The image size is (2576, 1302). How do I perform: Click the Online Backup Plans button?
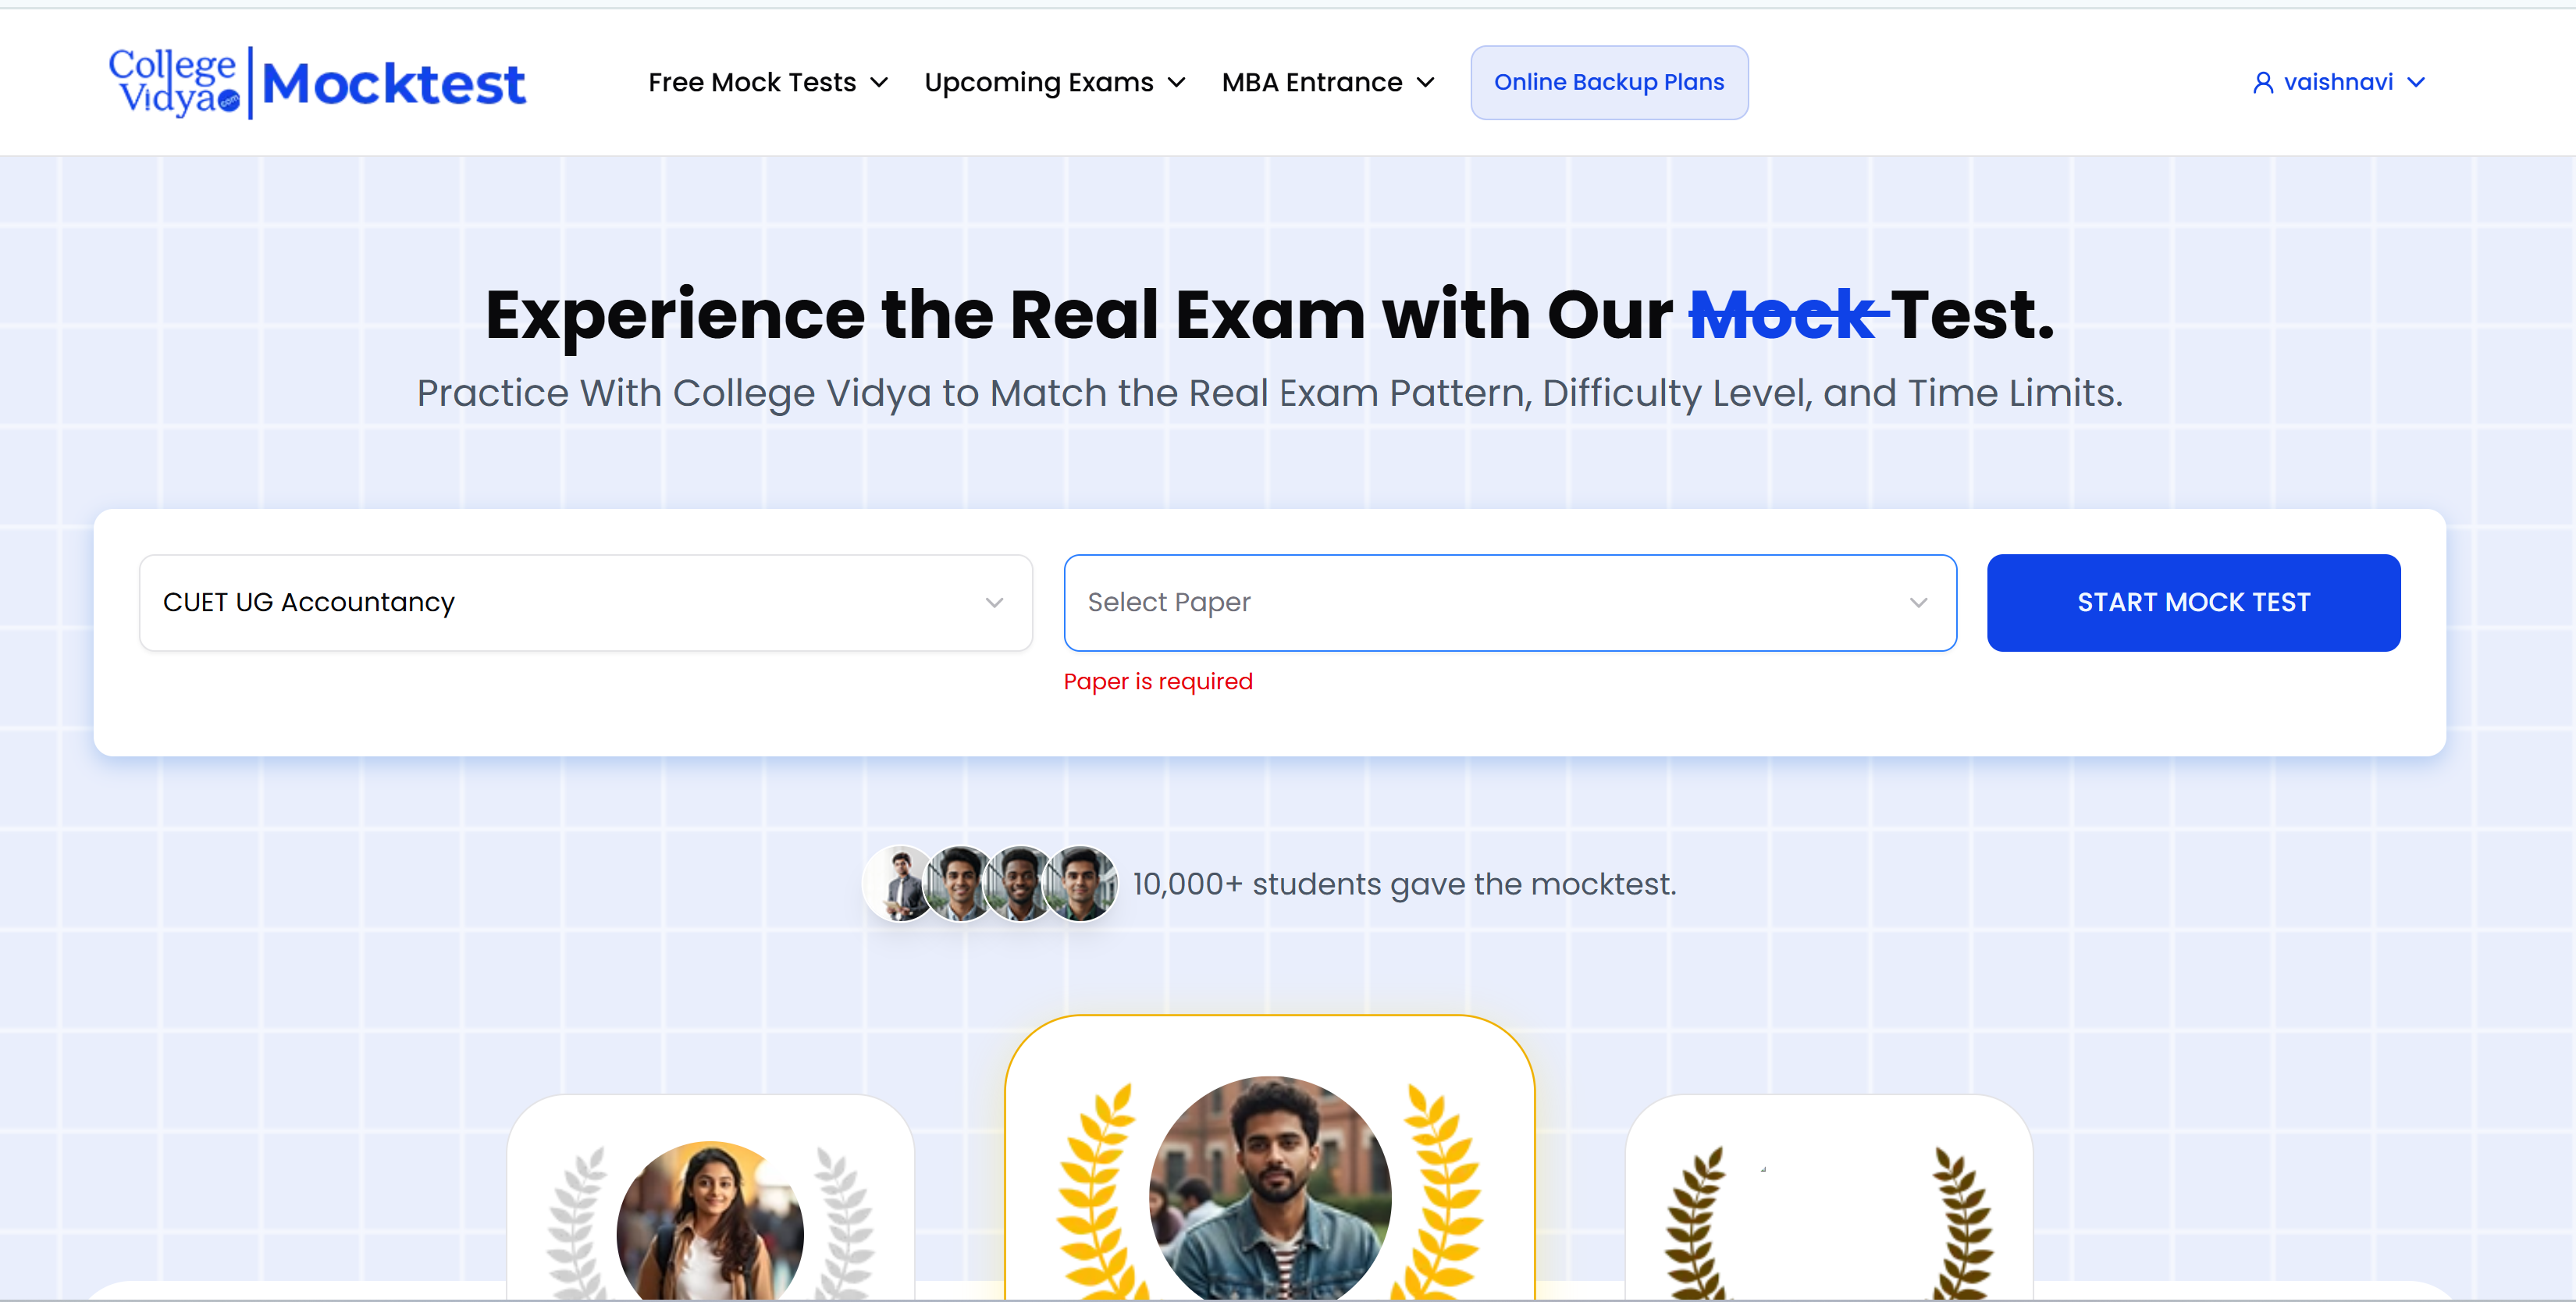click(x=1609, y=82)
